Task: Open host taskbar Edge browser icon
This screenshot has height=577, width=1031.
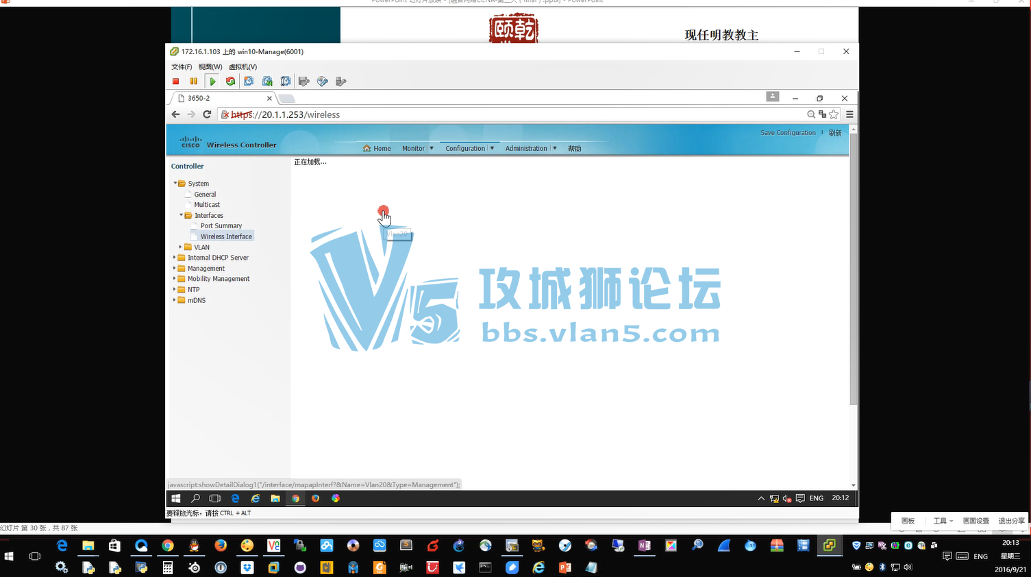Action: pyautogui.click(x=62, y=545)
